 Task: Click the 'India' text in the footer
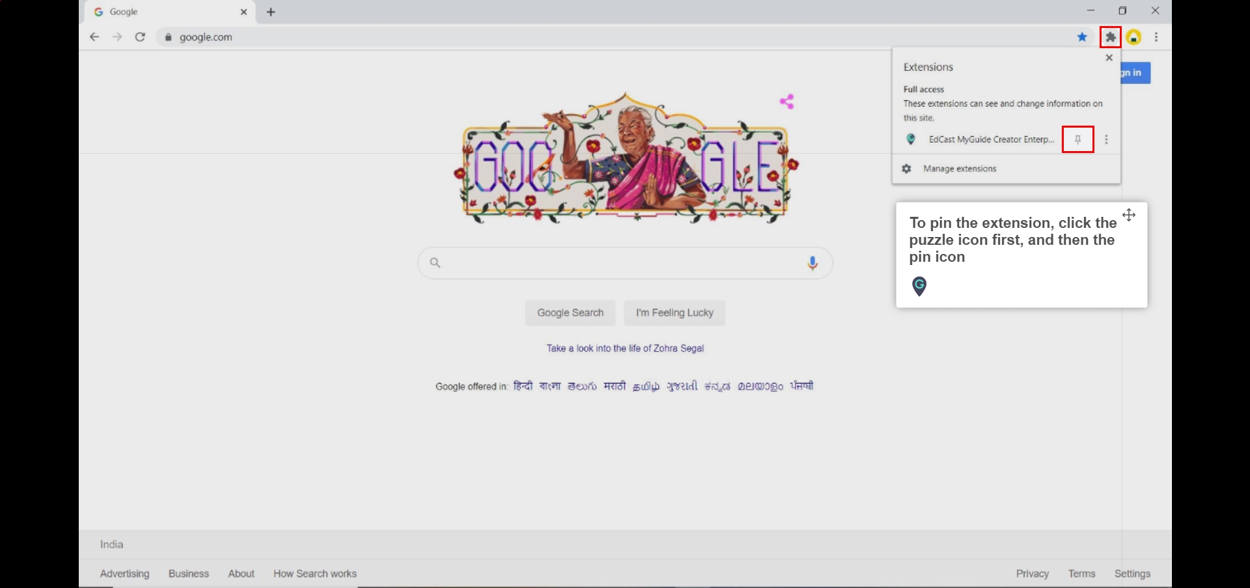tap(111, 544)
